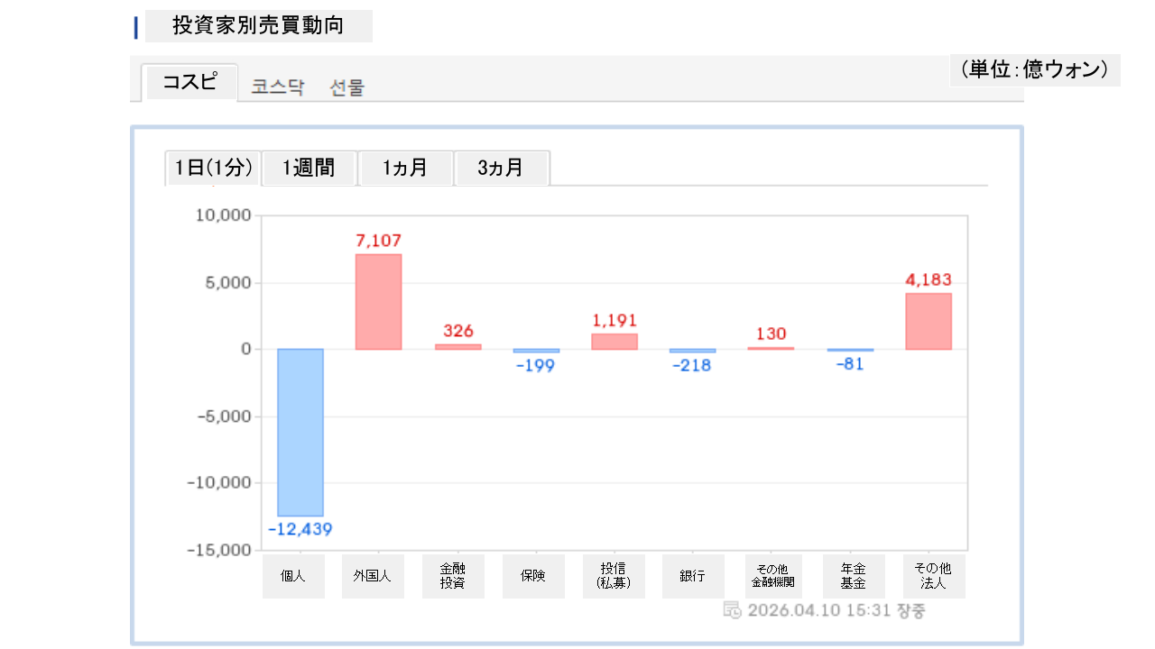Show the 1ヵ月 period data
1155x649 pixels.
[x=405, y=168]
